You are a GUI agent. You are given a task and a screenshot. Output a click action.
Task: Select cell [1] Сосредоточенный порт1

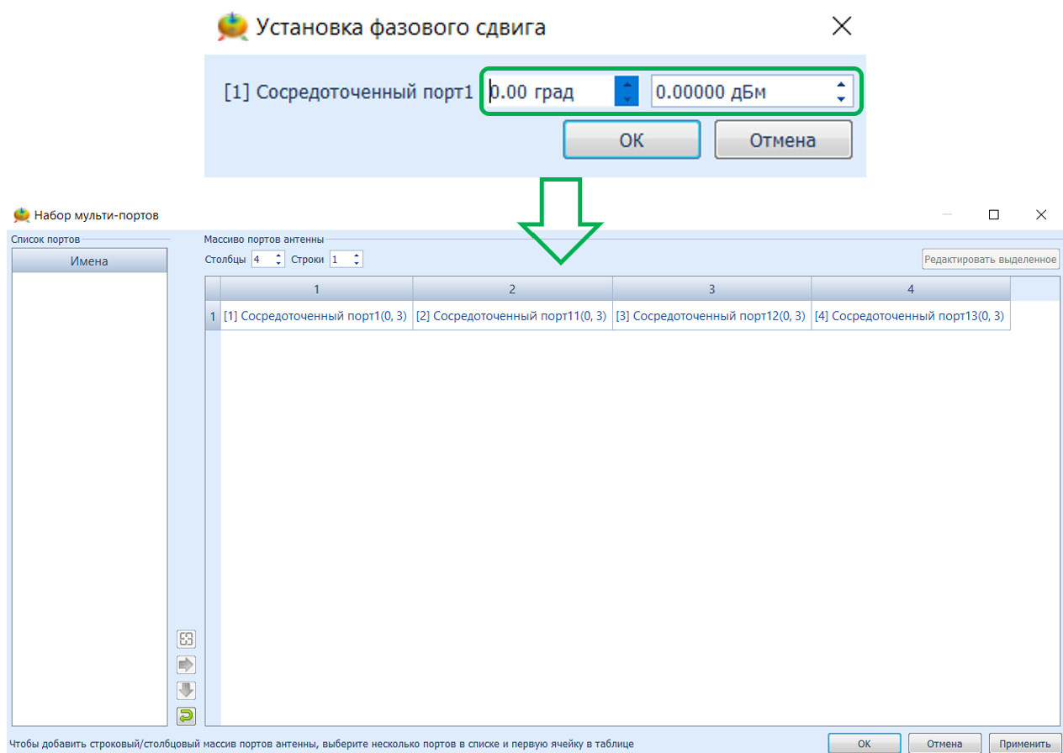point(316,317)
